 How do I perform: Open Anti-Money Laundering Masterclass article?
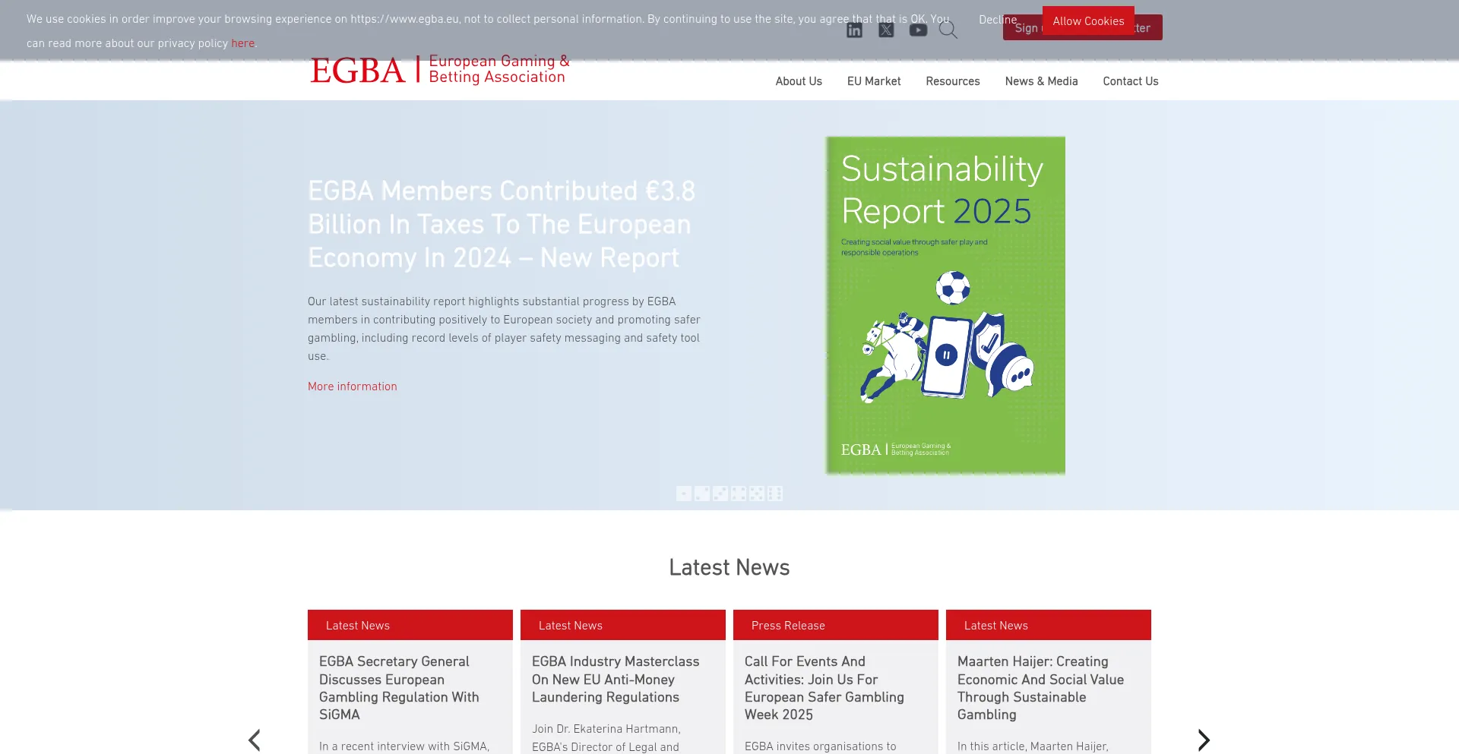616,680
